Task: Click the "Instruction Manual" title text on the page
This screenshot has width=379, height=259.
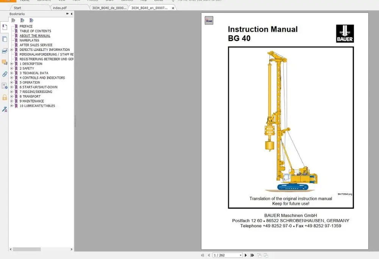Action: (x=263, y=29)
